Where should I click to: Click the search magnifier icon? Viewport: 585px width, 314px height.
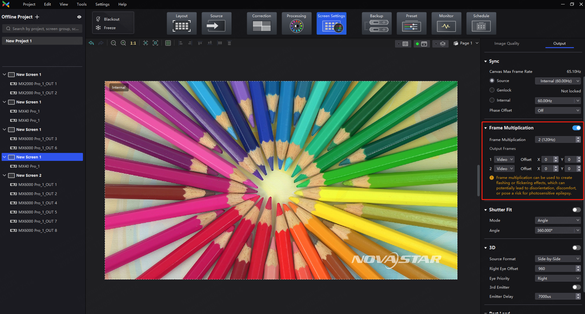click(8, 29)
